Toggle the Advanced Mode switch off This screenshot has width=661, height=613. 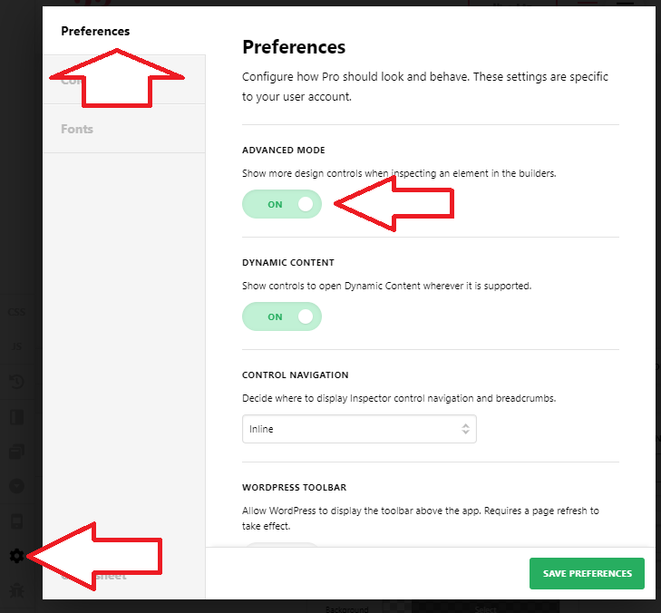point(282,204)
